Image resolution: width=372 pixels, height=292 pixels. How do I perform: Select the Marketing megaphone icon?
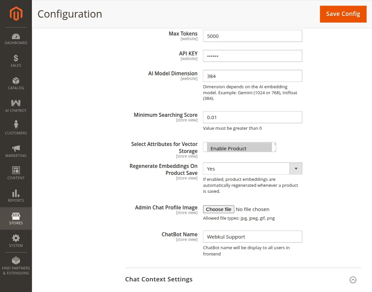16,150
